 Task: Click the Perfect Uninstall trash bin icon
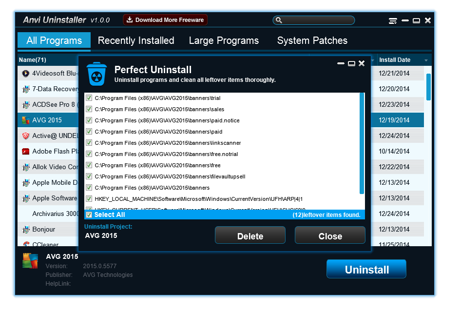96,74
